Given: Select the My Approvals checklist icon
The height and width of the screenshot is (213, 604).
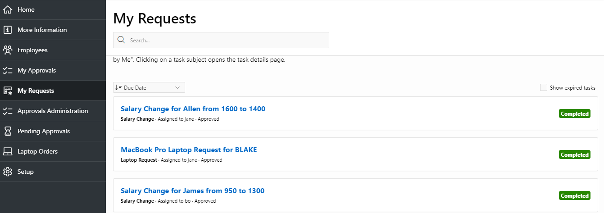Looking at the screenshot, I should tap(7, 70).
